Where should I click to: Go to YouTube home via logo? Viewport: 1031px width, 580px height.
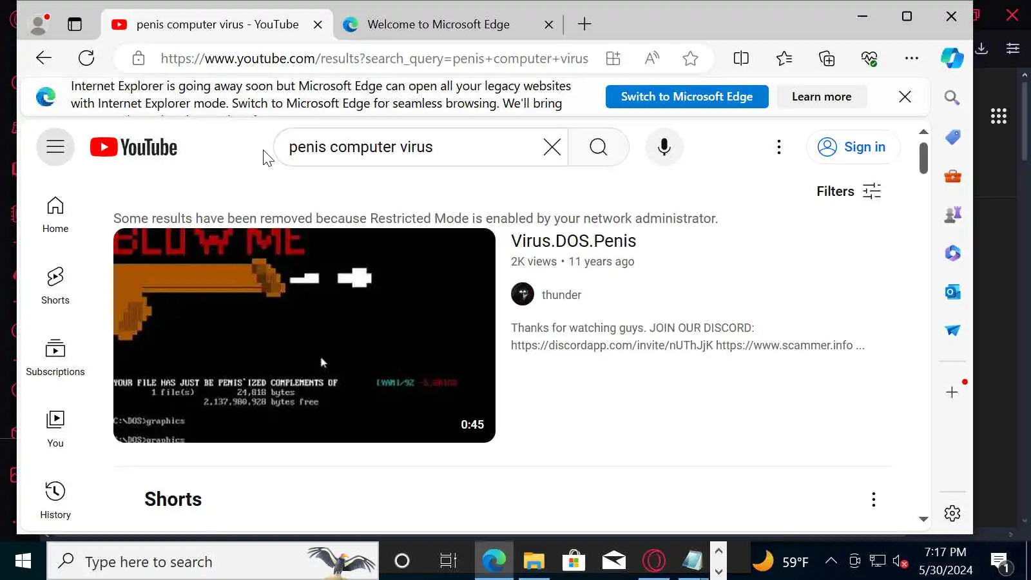133,147
